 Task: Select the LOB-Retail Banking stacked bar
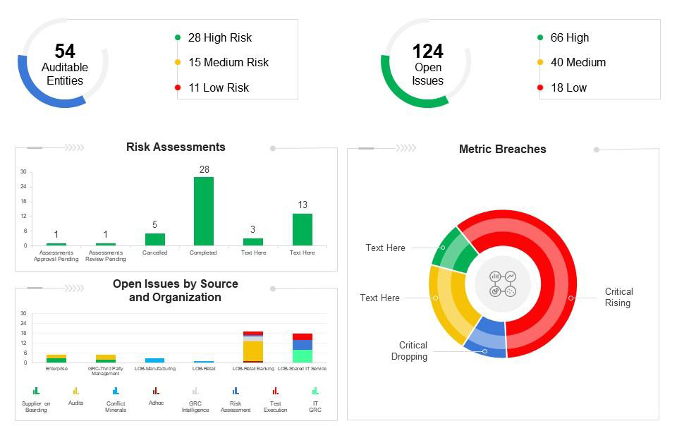click(x=253, y=347)
